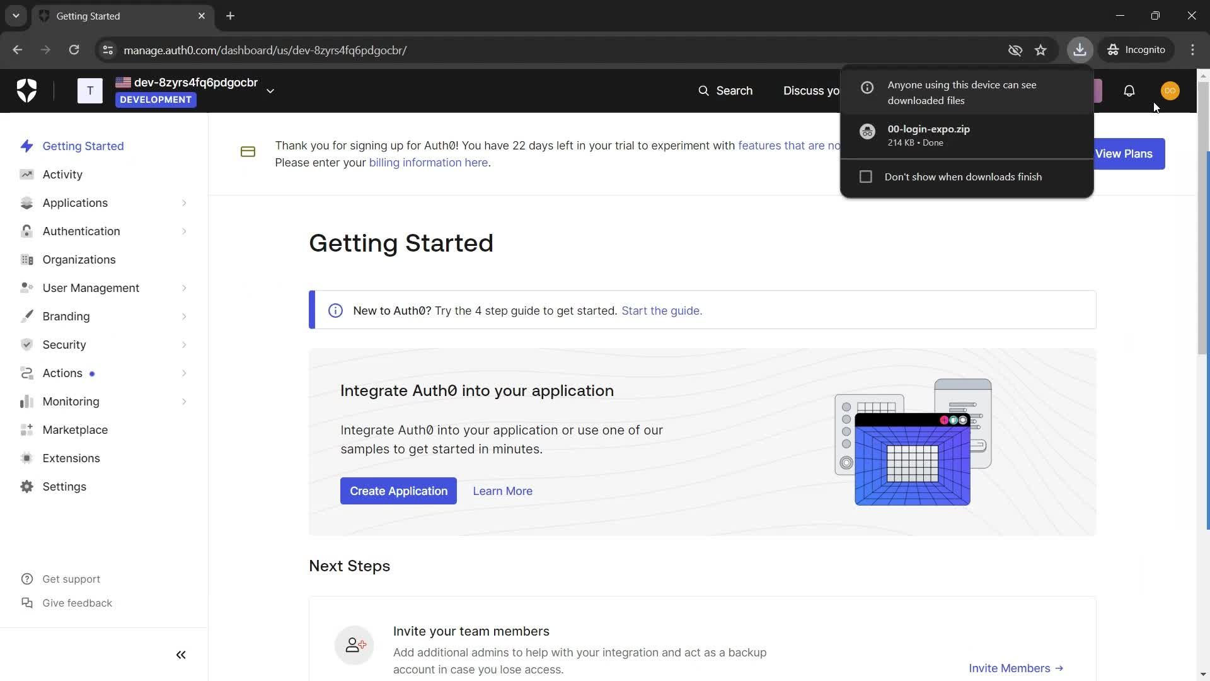Expand the tenant switcher dropdown arrow
This screenshot has height=681, width=1210.
pyautogui.click(x=270, y=91)
